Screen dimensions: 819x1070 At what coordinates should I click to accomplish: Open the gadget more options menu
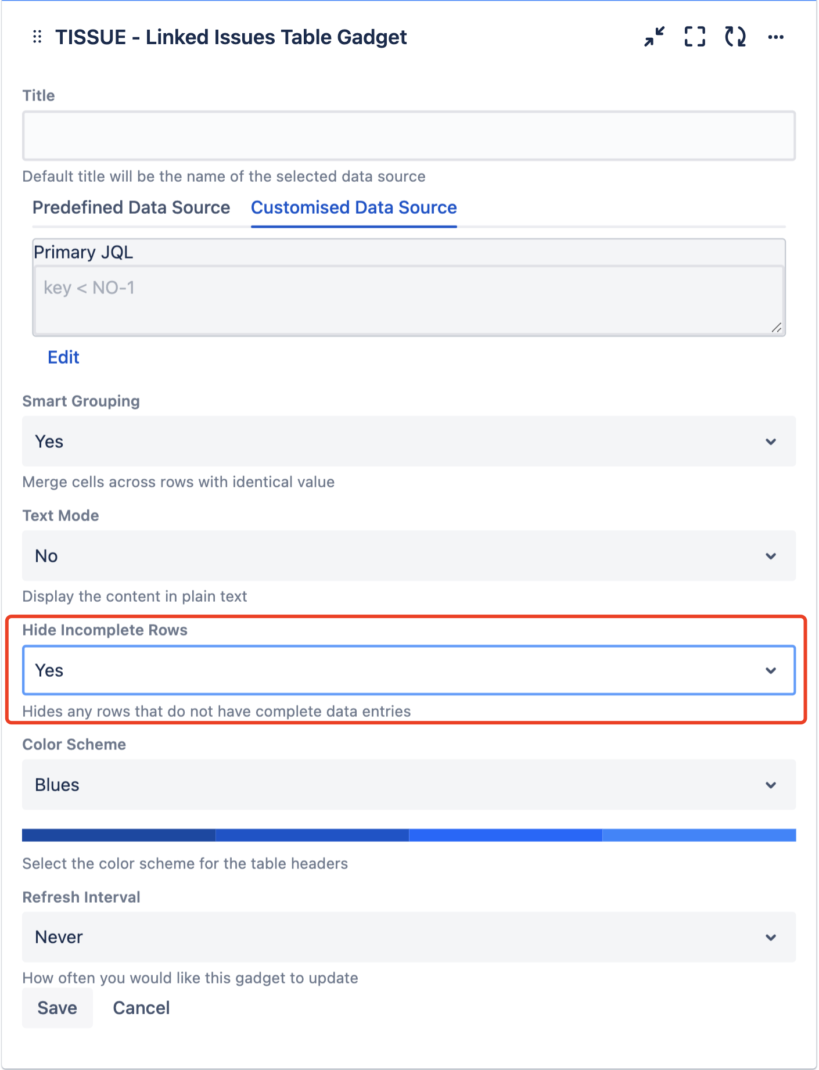[775, 37]
